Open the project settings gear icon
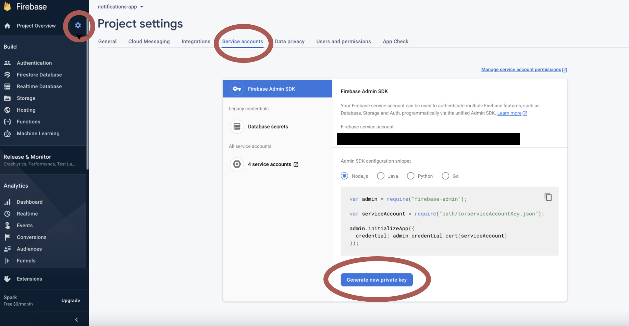The height and width of the screenshot is (326, 629). coord(78,25)
